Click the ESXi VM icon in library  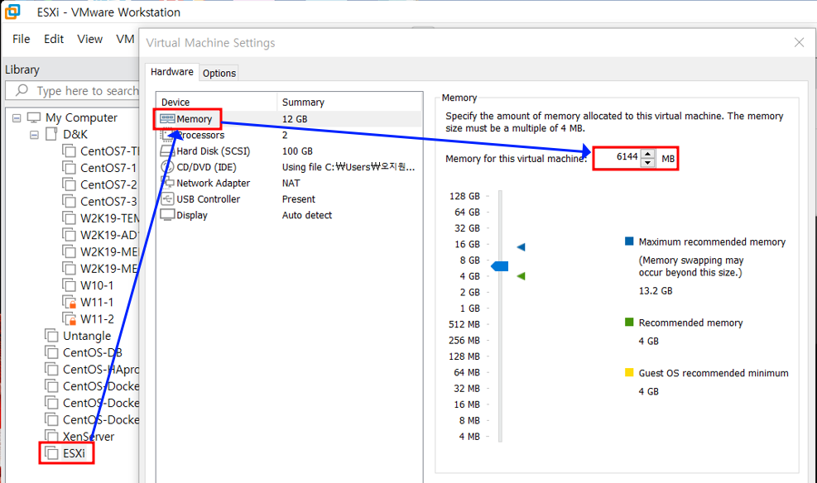click(x=51, y=453)
